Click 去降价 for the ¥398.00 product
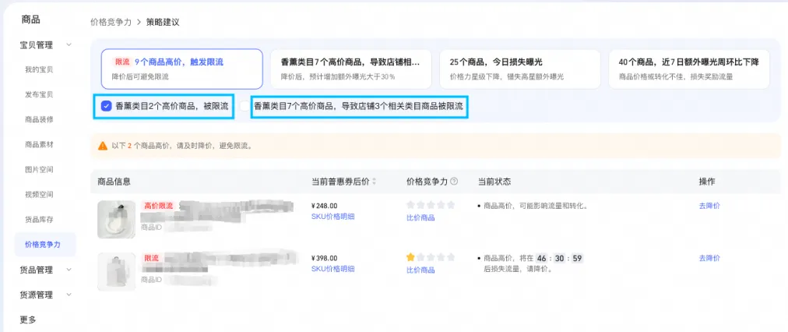Screen dimensions: 788x332 (709, 258)
